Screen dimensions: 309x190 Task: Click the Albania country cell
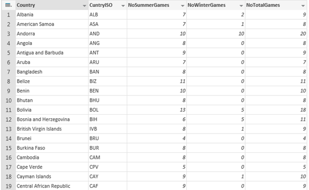coord(52,14)
